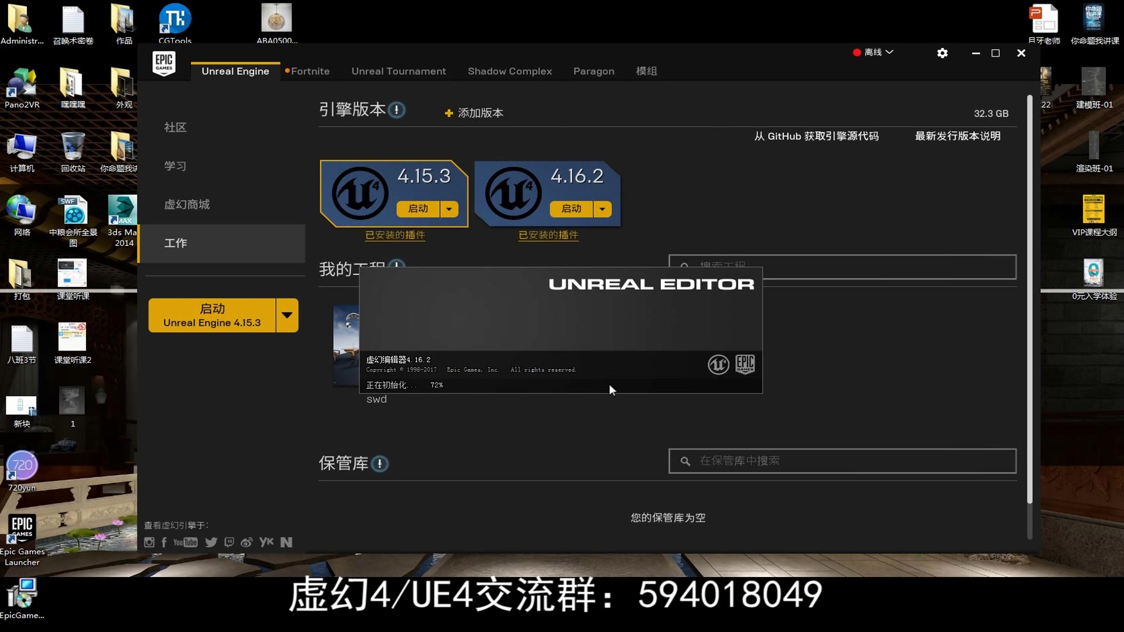Switch to the Fortnite tab

[x=310, y=71]
